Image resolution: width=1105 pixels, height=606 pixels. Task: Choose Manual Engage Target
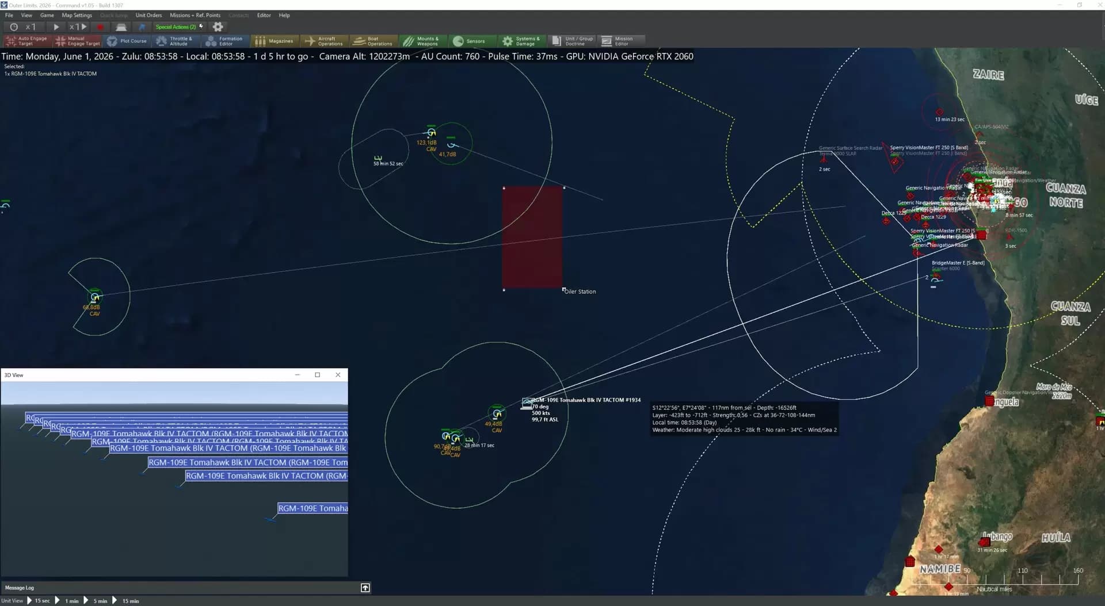[x=77, y=41]
